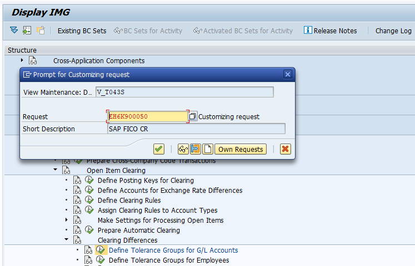The height and width of the screenshot is (266, 415).
Task: Collapse the Open Item Clearing node
Action: 56,170
